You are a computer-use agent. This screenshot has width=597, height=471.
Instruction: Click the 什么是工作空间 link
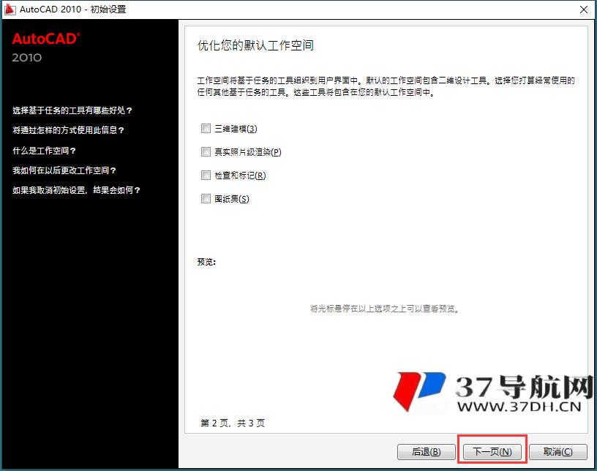42,151
